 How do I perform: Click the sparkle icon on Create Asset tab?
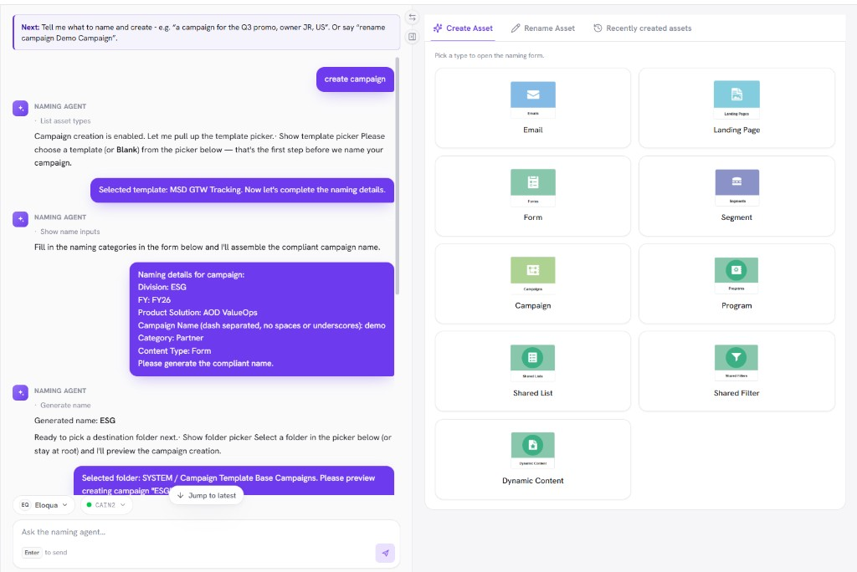(438, 28)
